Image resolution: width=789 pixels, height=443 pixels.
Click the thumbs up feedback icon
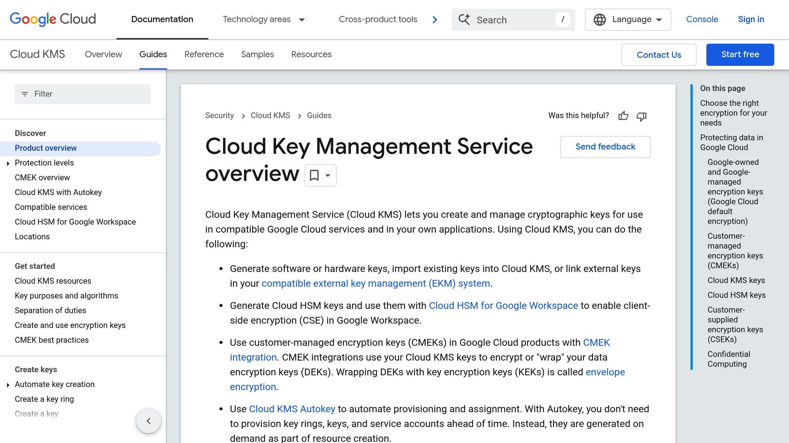pyautogui.click(x=623, y=116)
